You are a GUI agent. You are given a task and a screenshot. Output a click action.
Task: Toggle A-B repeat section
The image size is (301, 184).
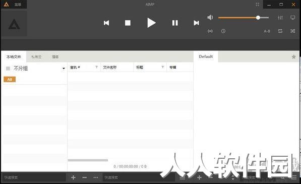[267, 31]
